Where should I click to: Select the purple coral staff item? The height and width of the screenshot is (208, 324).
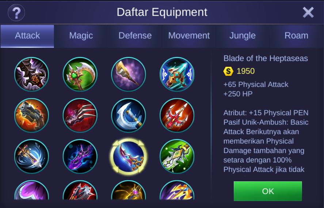click(80, 157)
